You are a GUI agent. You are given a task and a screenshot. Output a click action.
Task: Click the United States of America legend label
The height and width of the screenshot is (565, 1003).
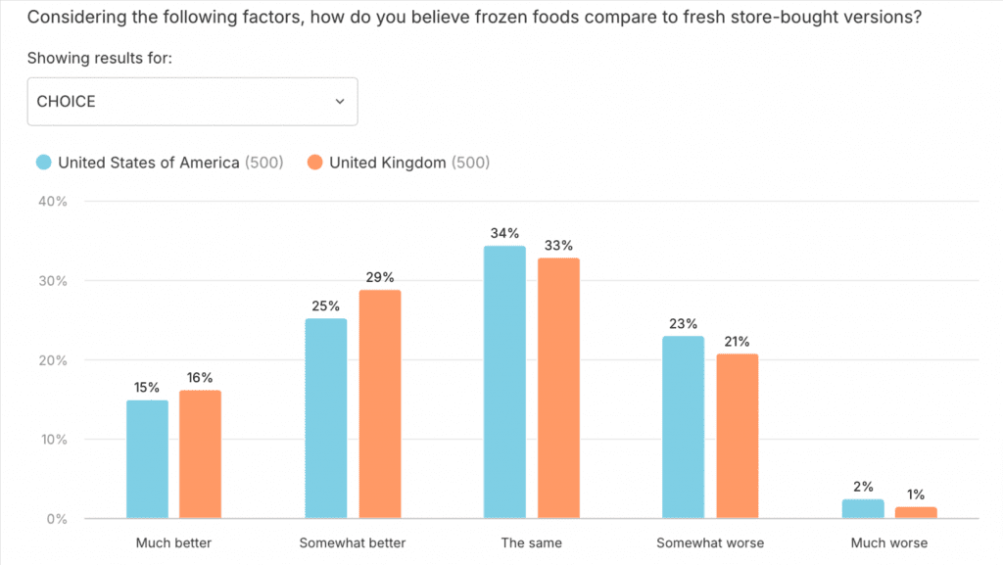click(x=148, y=163)
